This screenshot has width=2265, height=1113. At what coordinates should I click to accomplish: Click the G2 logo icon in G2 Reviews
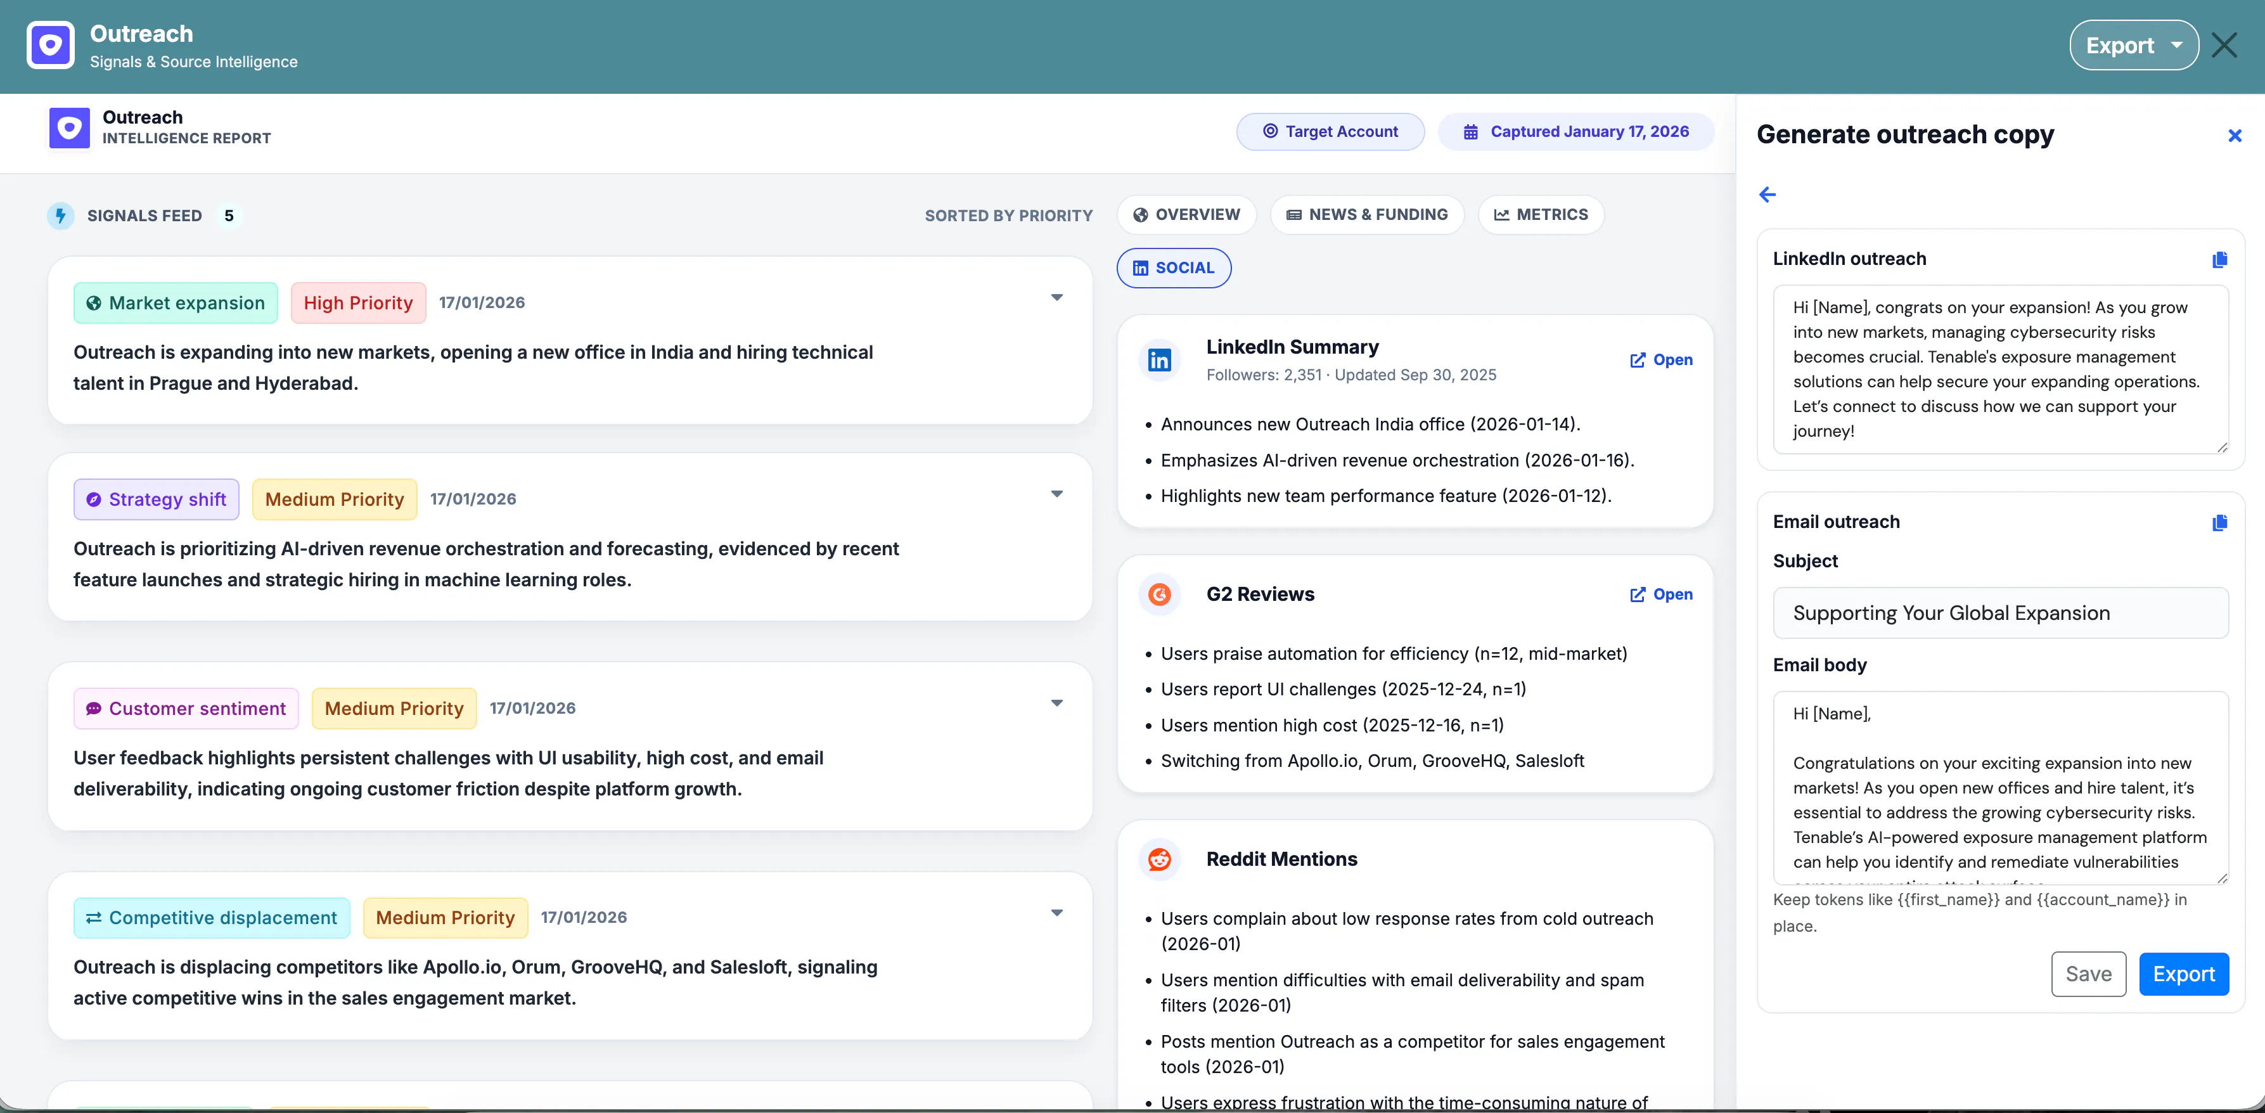pyautogui.click(x=1160, y=595)
